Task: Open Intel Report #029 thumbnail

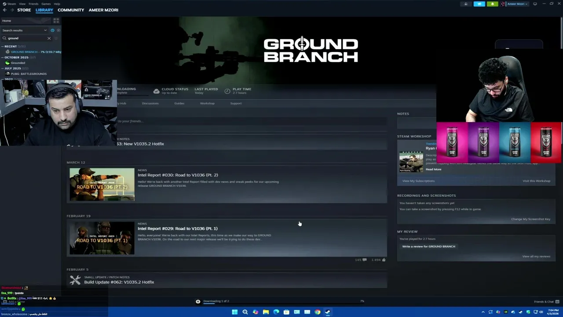Action: point(102,238)
